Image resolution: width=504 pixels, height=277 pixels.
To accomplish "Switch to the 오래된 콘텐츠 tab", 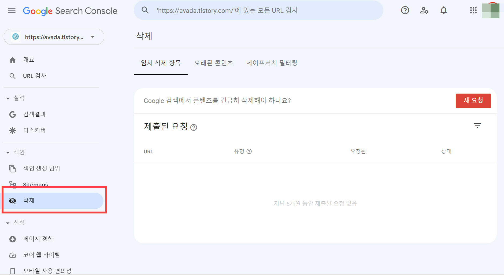I will (214, 63).
